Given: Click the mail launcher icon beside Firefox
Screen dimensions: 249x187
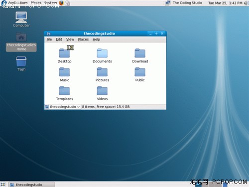Looking at the screenshot, I should pos(67,3).
